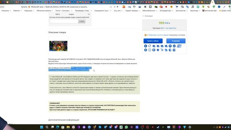Open WhatsApp from the taskbar
Screen dimensions: 231x130
pyautogui.click(x=126, y=127)
